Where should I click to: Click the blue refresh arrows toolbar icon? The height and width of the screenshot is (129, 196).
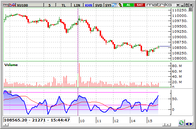(114, 5)
